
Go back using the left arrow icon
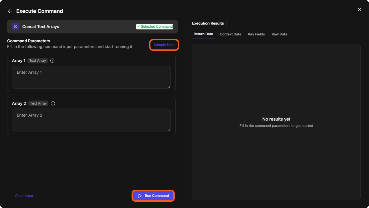pyautogui.click(x=10, y=11)
